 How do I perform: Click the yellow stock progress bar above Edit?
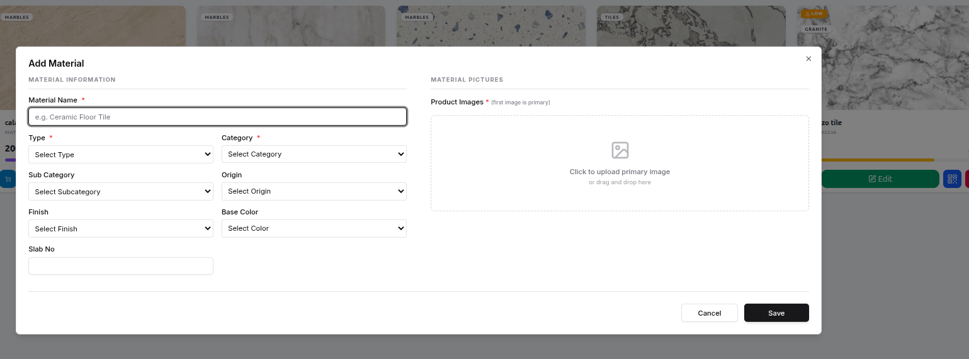tap(878, 160)
